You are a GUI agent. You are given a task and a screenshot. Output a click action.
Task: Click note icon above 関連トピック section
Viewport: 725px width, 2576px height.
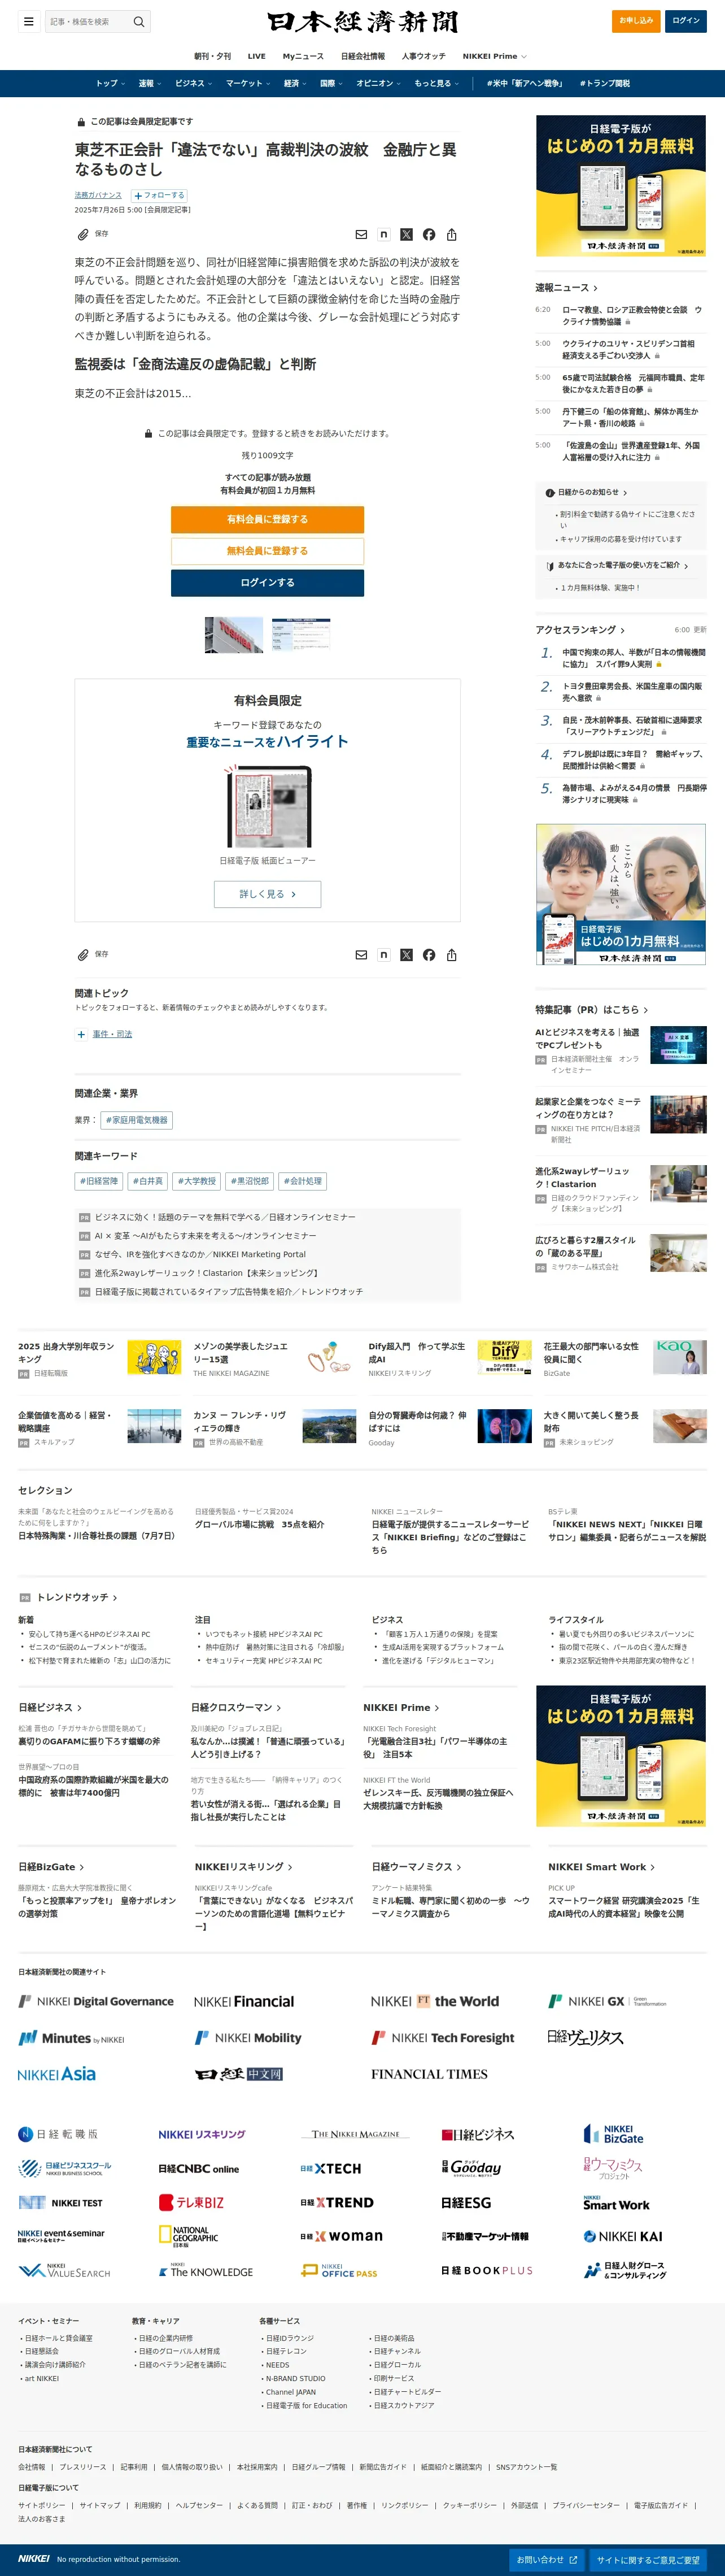[383, 955]
